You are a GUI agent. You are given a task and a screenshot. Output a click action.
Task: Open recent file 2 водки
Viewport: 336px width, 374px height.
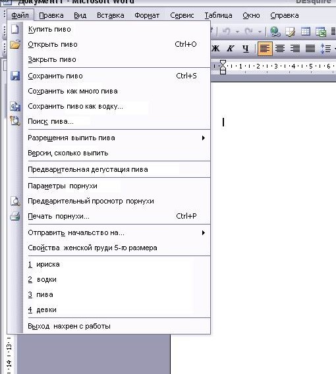(117, 279)
